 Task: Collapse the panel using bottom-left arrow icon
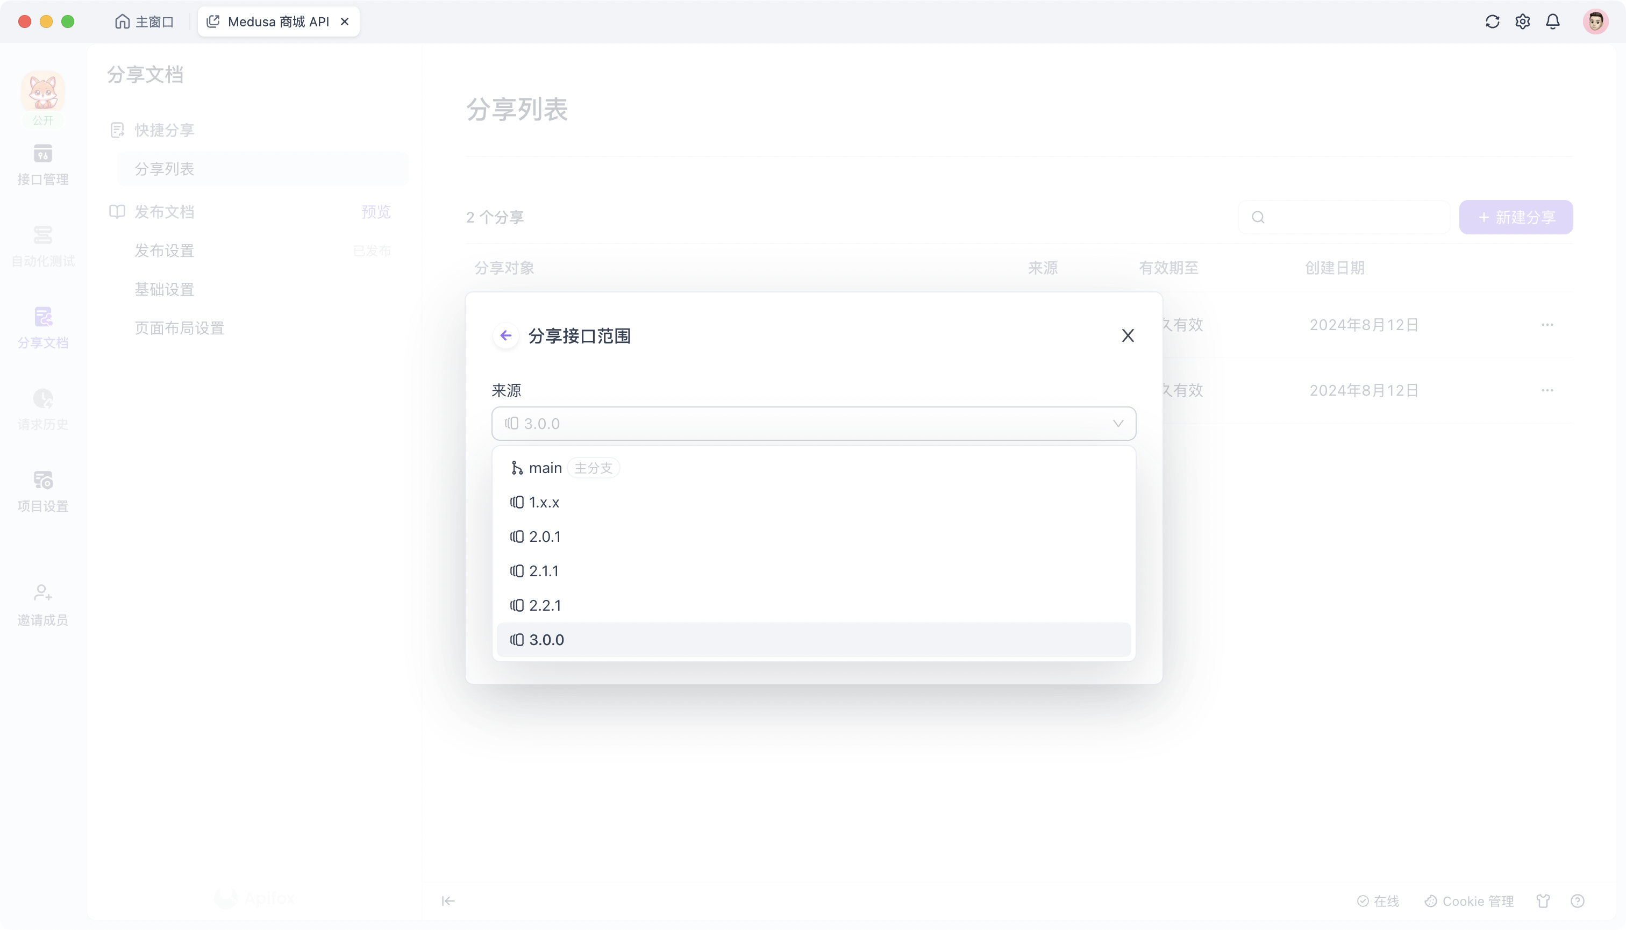coord(448,900)
